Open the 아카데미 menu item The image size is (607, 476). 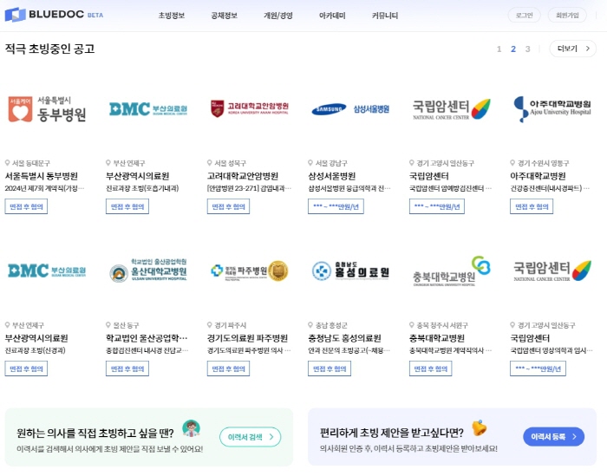(x=332, y=16)
